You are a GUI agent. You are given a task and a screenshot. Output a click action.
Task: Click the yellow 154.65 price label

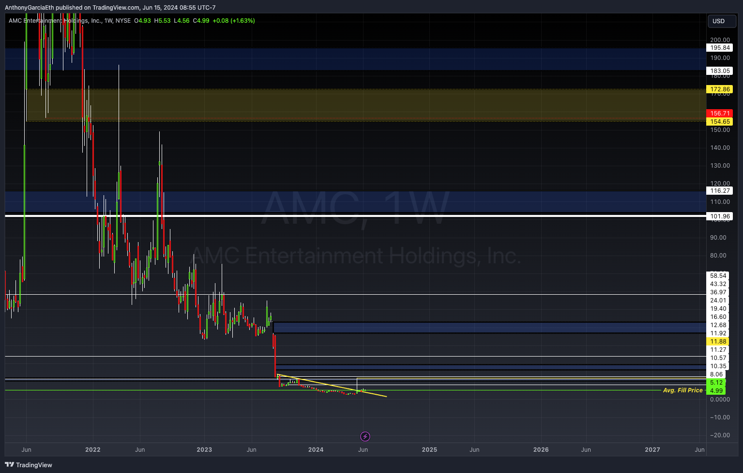pos(720,122)
